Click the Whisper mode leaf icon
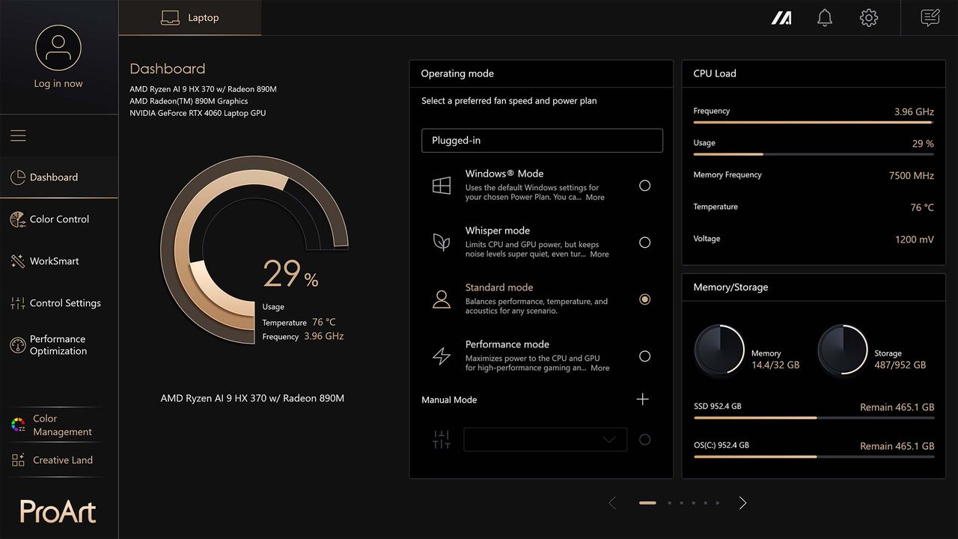The width and height of the screenshot is (958, 539). pyautogui.click(x=442, y=243)
